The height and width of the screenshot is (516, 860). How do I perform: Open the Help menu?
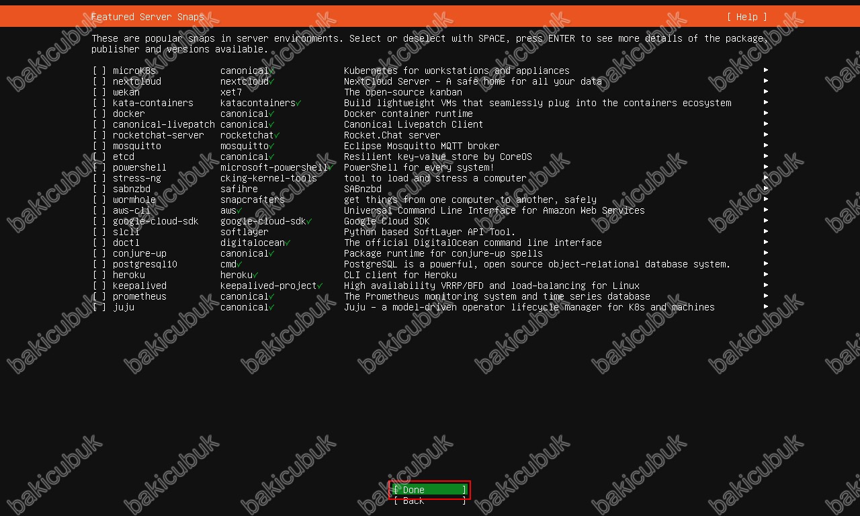(x=747, y=17)
